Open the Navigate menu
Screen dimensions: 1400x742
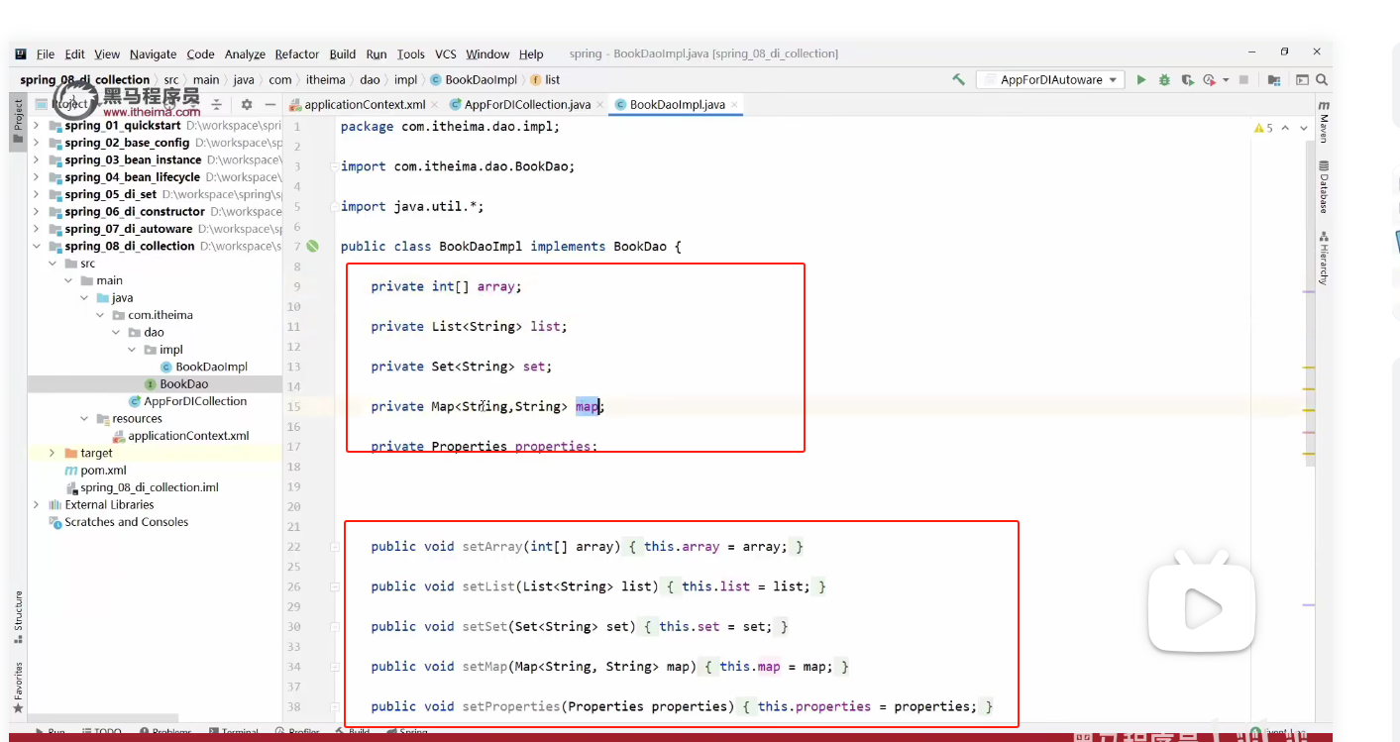(153, 54)
